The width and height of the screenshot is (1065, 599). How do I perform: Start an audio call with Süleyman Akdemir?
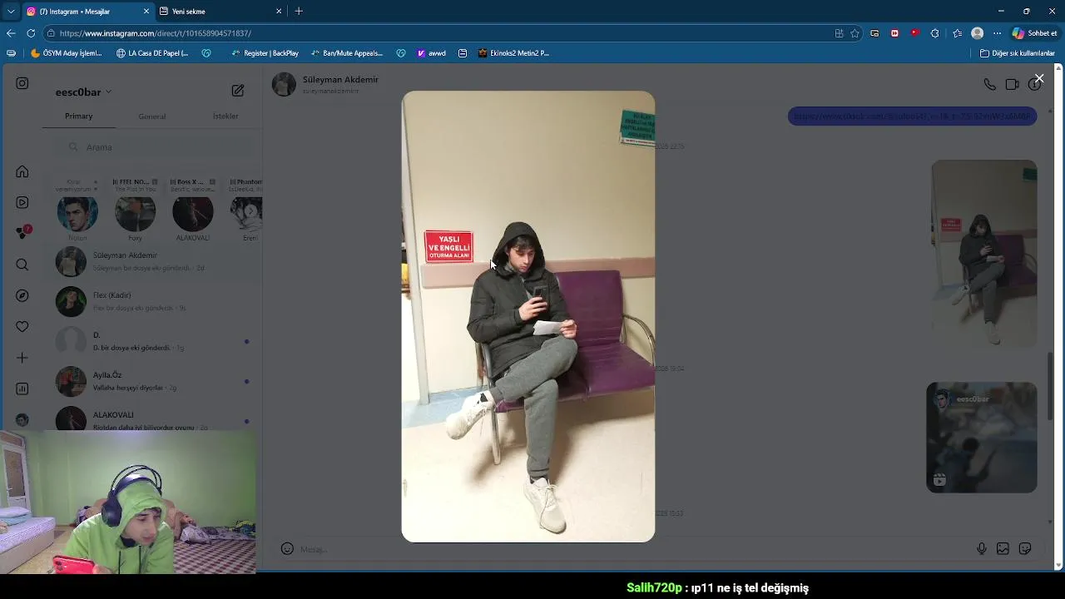click(x=989, y=84)
